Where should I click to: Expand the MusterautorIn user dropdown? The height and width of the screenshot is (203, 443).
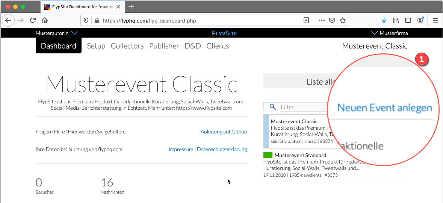pos(57,33)
